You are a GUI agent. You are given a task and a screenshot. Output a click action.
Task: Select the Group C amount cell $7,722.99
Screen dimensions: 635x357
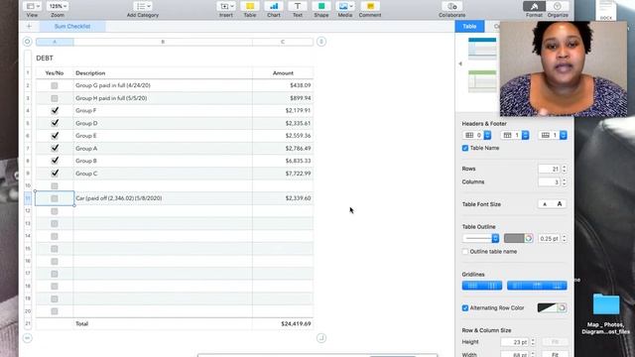click(x=283, y=174)
